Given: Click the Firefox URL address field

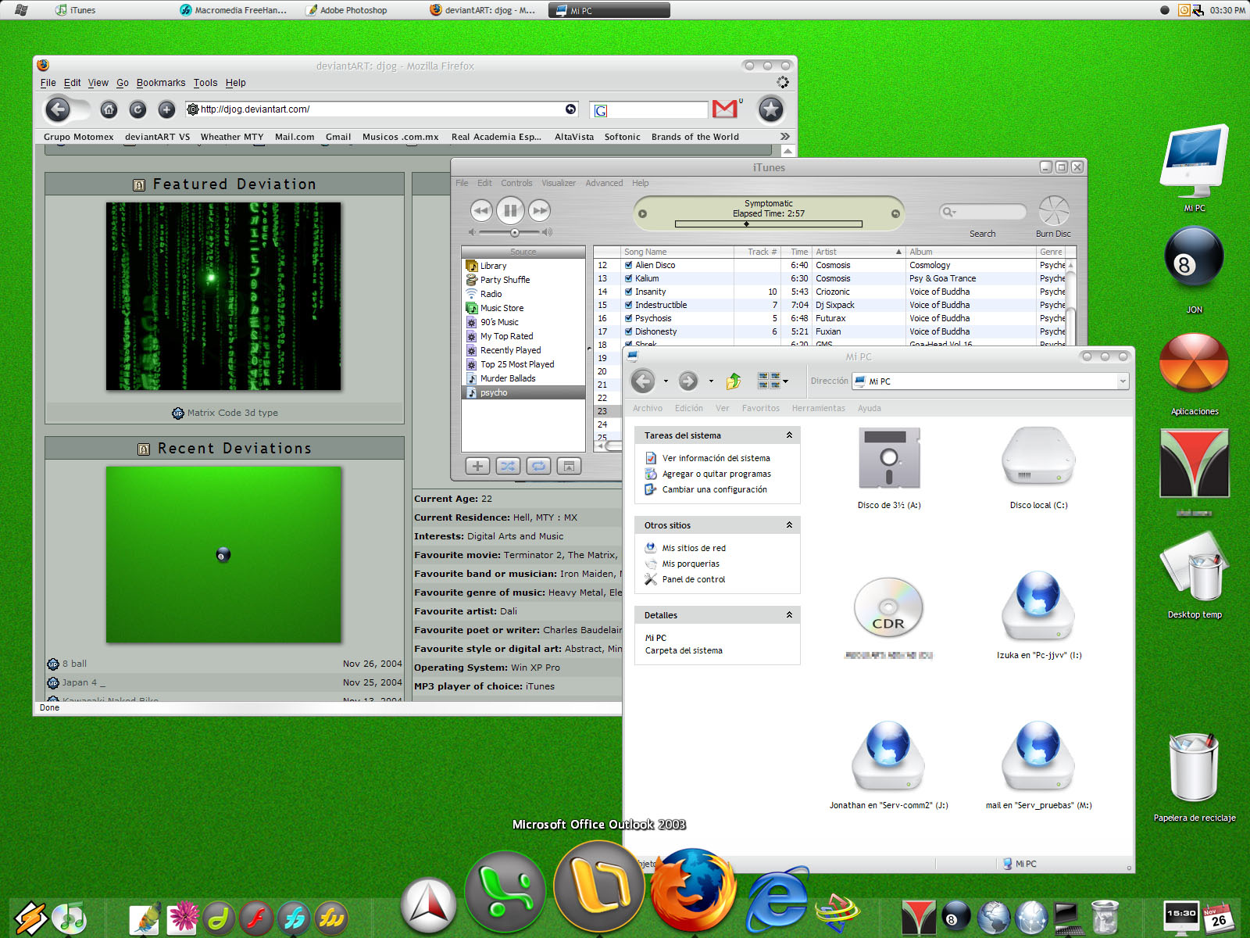Looking at the screenshot, I should tap(381, 109).
